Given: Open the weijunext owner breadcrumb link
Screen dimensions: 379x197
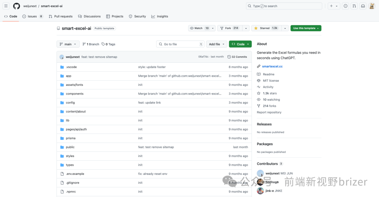Looking at the screenshot, I should click(x=30, y=6).
